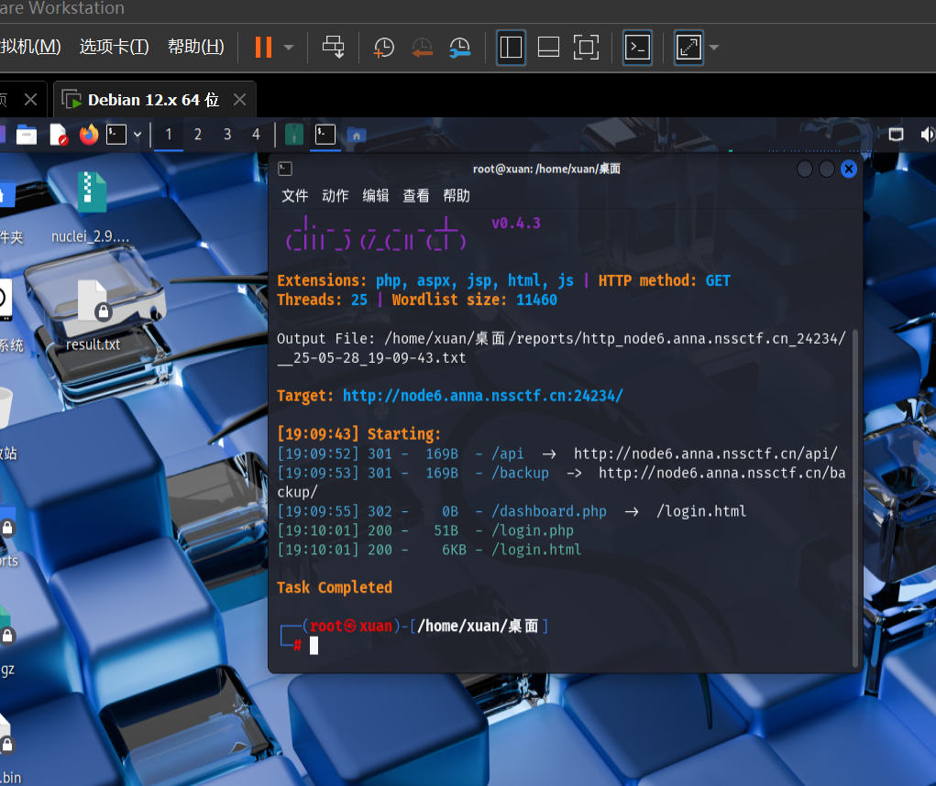Open the 动作 menu in the terminal

tap(336, 196)
